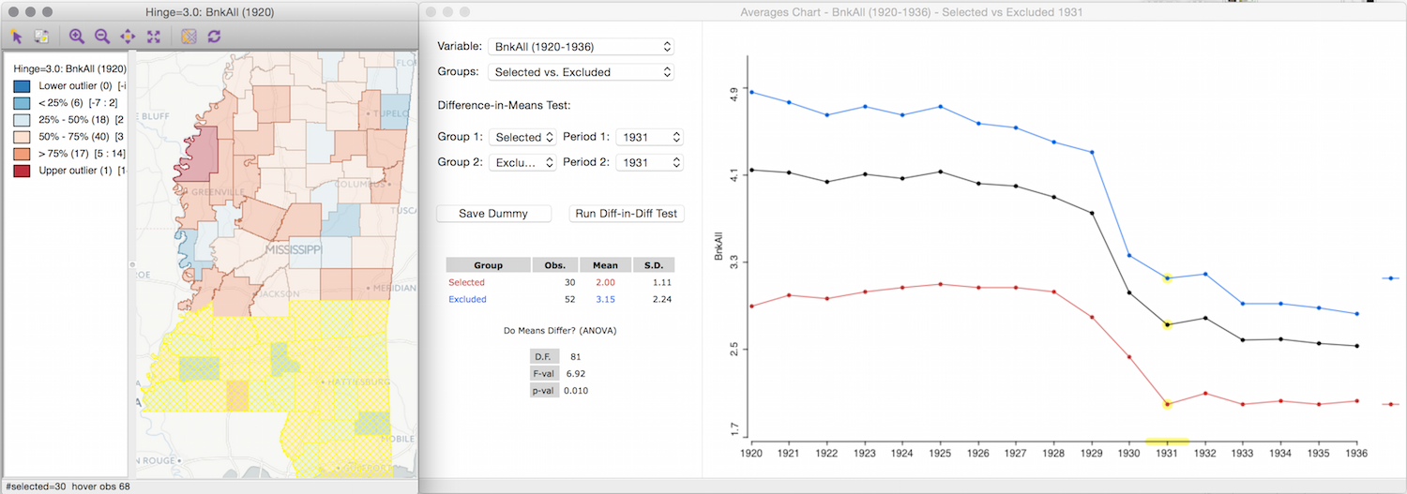
Task: Click the Lower outlier blue legend swatch
Action: tap(22, 86)
